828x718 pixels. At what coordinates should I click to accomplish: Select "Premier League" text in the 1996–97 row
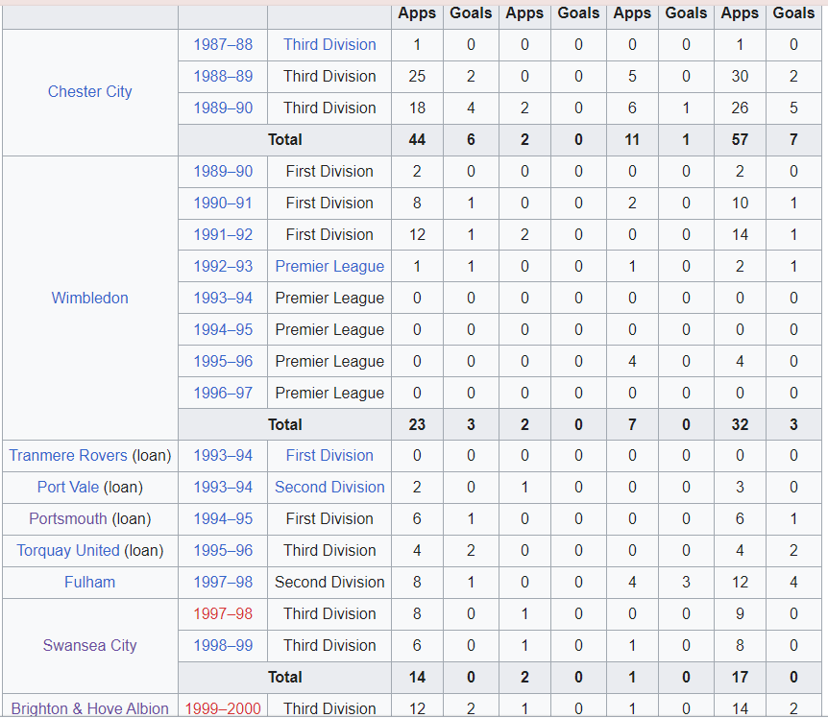click(329, 393)
